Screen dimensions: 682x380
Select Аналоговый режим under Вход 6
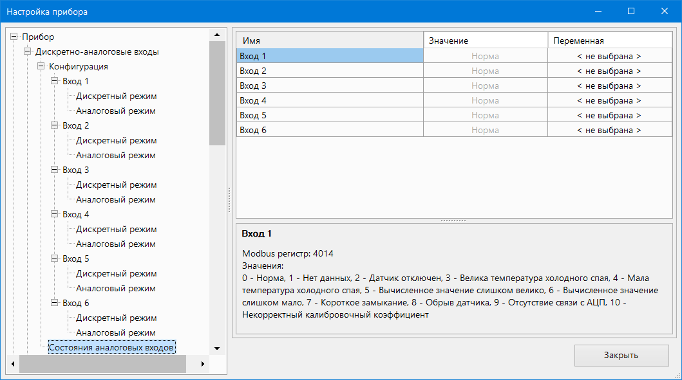pos(116,333)
